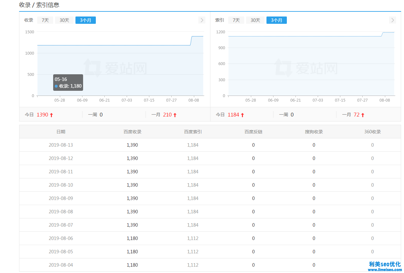
Task: Click the next arrow in 索引 chart header
Action: coord(392,20)
